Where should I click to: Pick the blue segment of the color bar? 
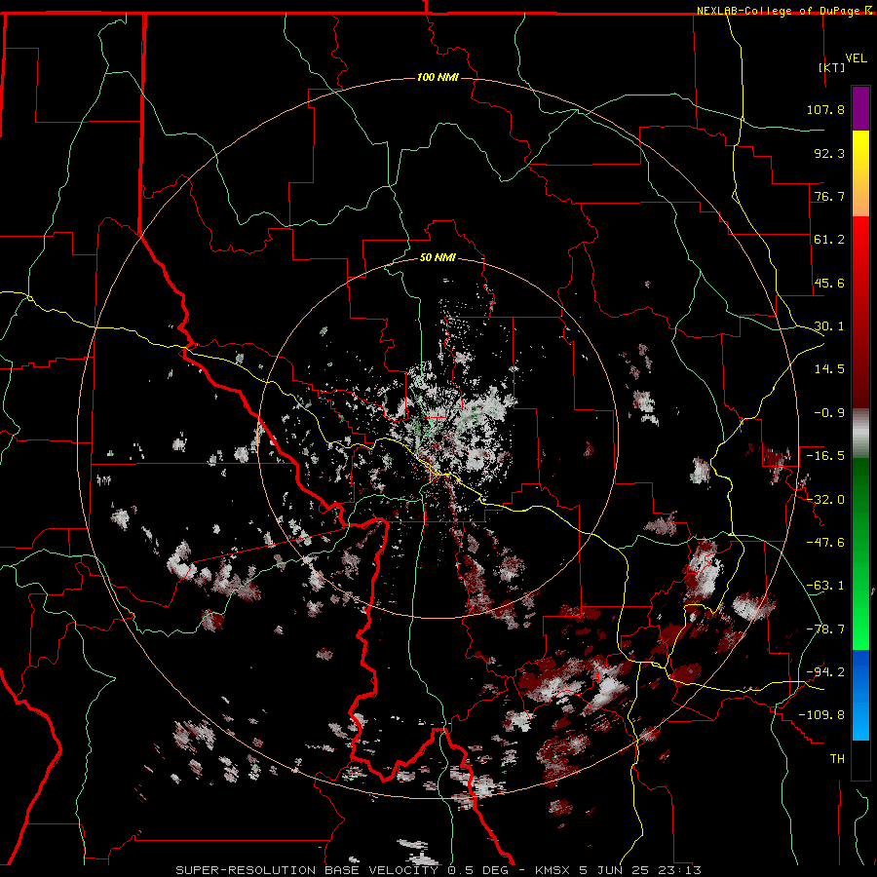coord(860,695)
